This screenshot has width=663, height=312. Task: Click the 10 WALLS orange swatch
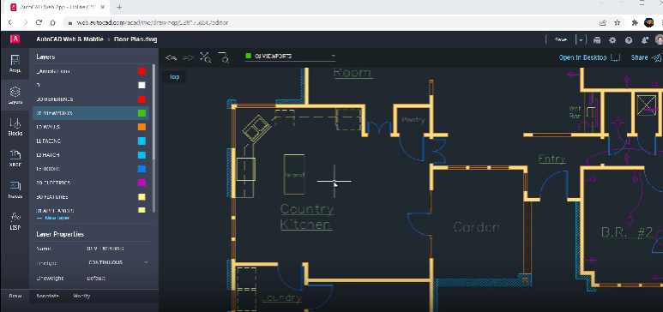tap(142, 127)
